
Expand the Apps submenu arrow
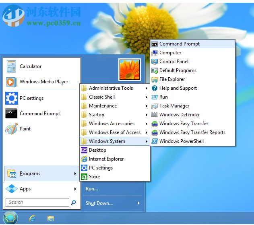point(75,189)
